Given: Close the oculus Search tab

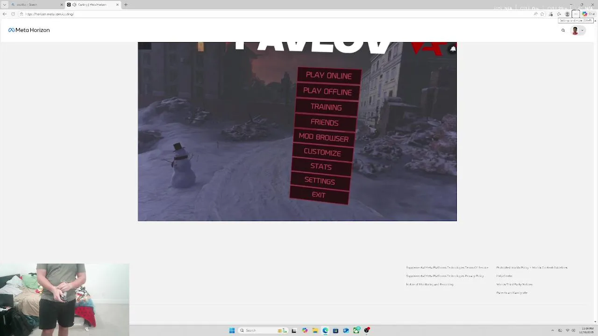Looking at the screenshot, I should (62, 5).
